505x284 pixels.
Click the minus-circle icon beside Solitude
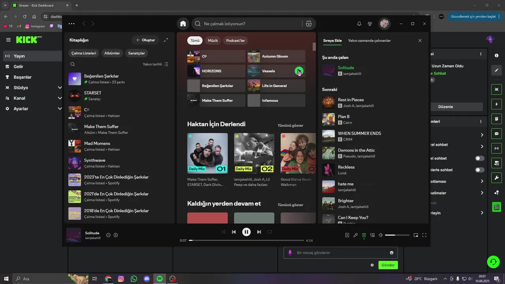[108, 235]
